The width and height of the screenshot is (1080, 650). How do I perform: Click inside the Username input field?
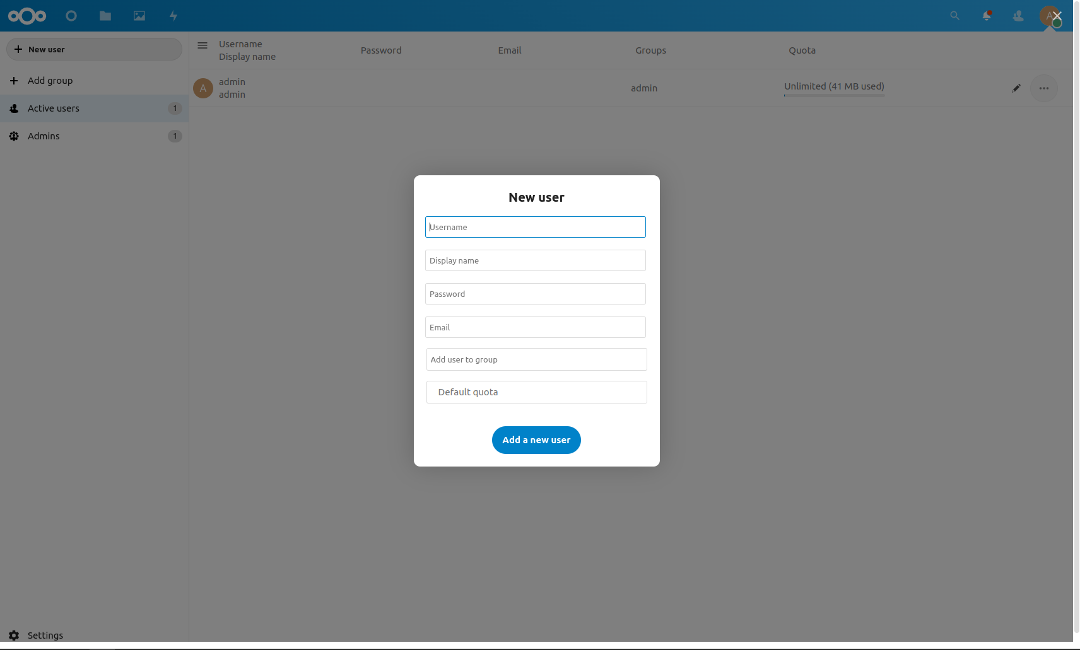535,227
